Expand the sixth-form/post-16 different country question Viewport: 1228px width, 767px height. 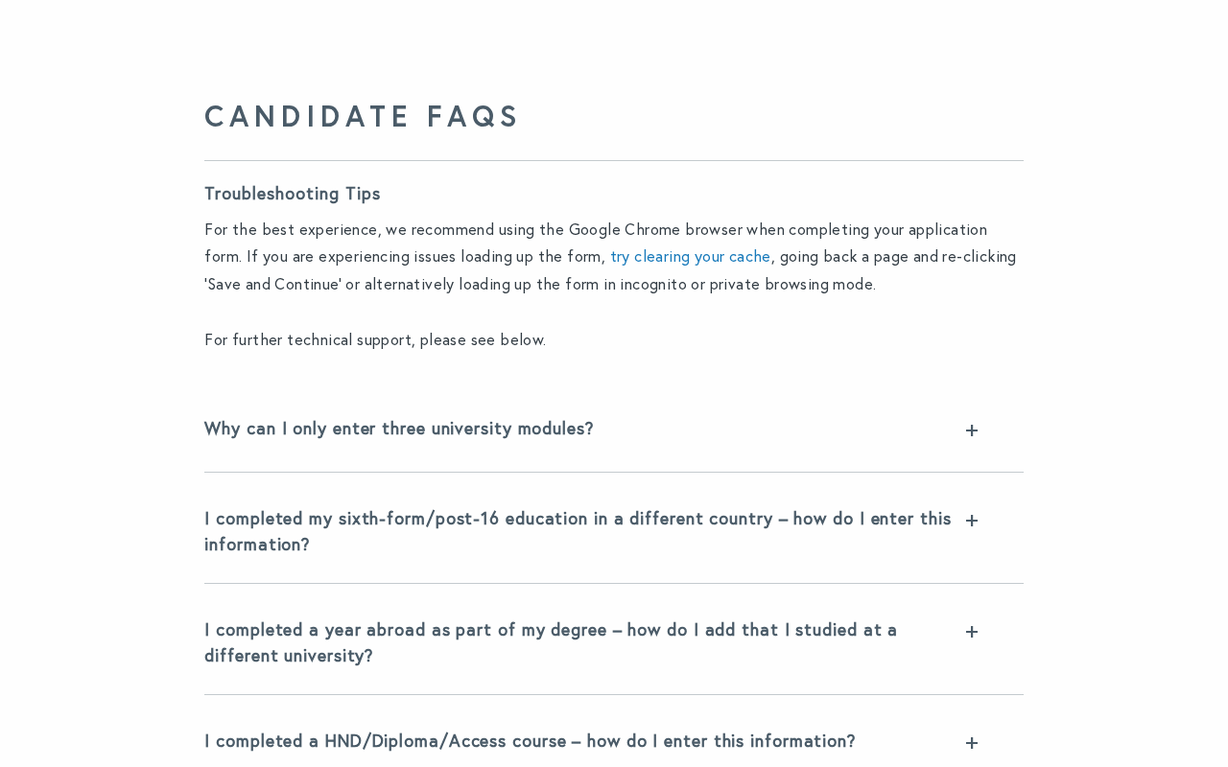577,520
